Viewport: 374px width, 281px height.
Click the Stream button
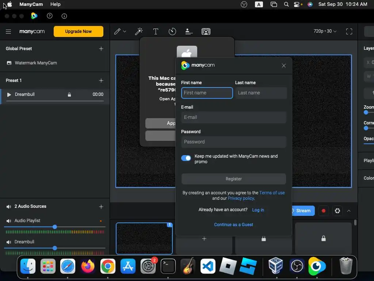point(303,211)
